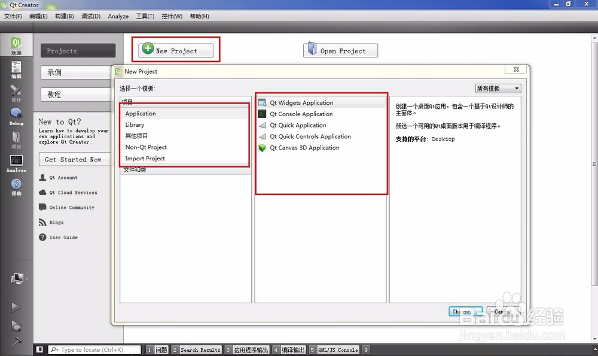Click Qt Quick Controls Application icon

[263, 136]
